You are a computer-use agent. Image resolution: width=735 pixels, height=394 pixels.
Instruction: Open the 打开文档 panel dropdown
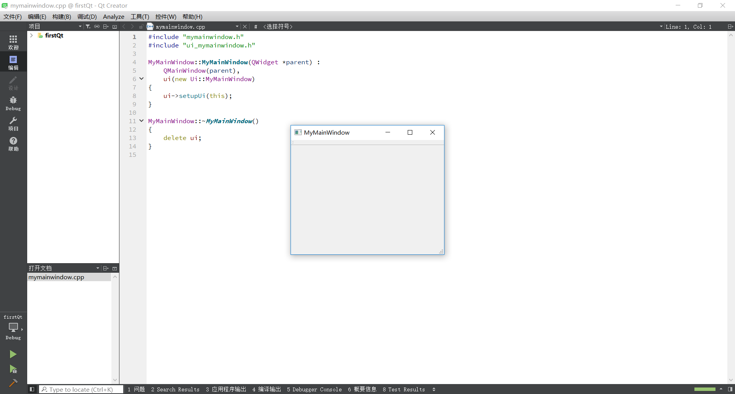point(98,268)
